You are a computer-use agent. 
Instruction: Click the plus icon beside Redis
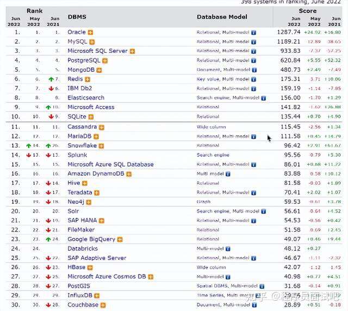tap(88, 79)
